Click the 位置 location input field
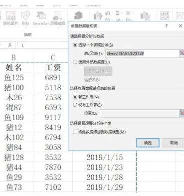184x196 pixels. pos(139,113)
